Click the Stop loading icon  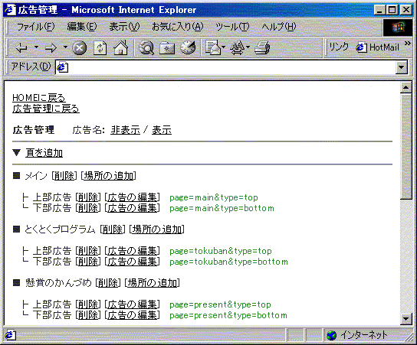coord(80,48)
